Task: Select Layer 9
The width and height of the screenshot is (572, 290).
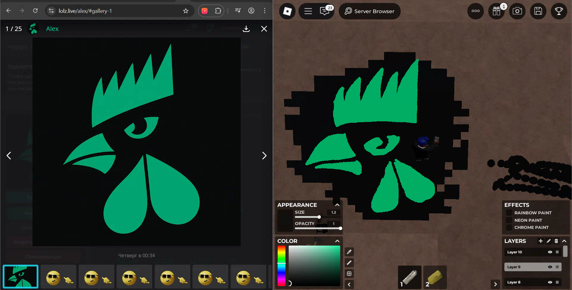Action: click(533, 267)
